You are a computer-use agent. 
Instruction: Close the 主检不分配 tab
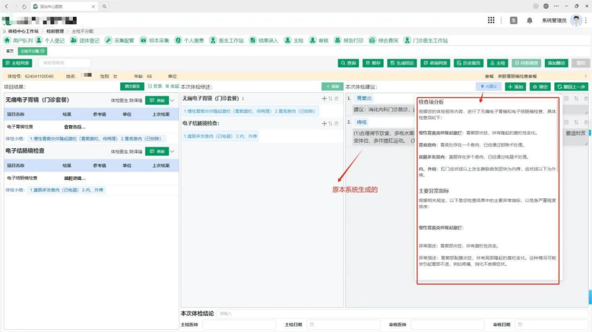[44, 51]
